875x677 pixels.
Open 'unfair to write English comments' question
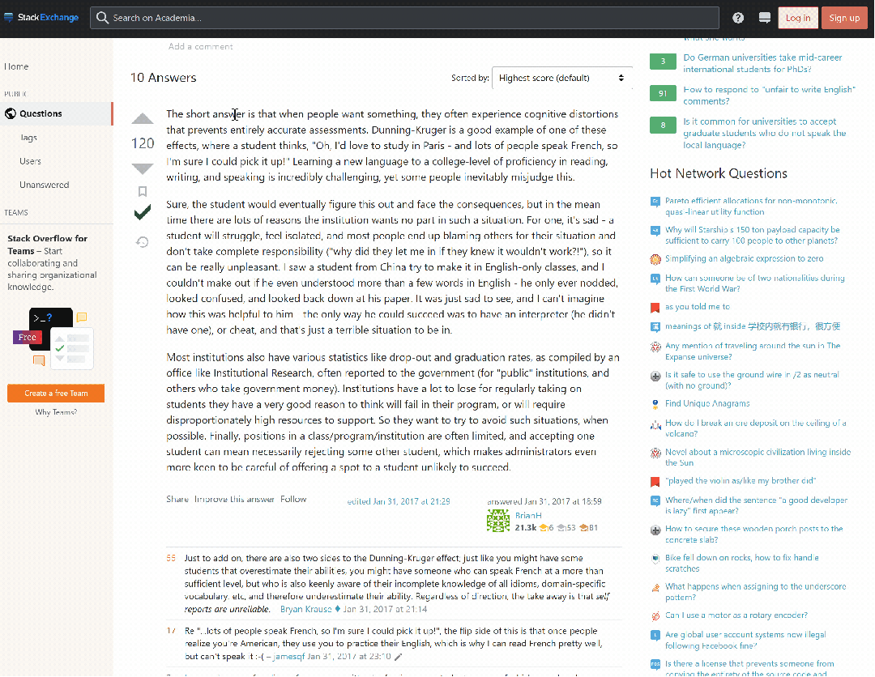pyautogui.click(x=769, y=96)
